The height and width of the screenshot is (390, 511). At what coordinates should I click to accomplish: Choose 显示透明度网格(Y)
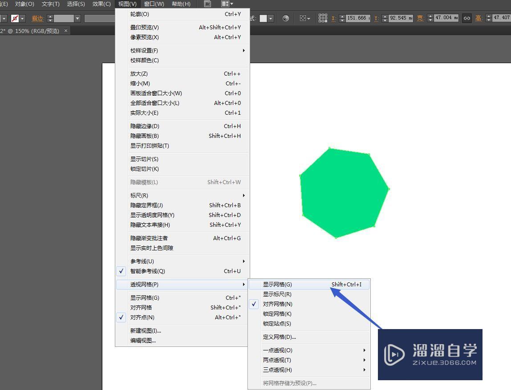(x=182, y=215)
